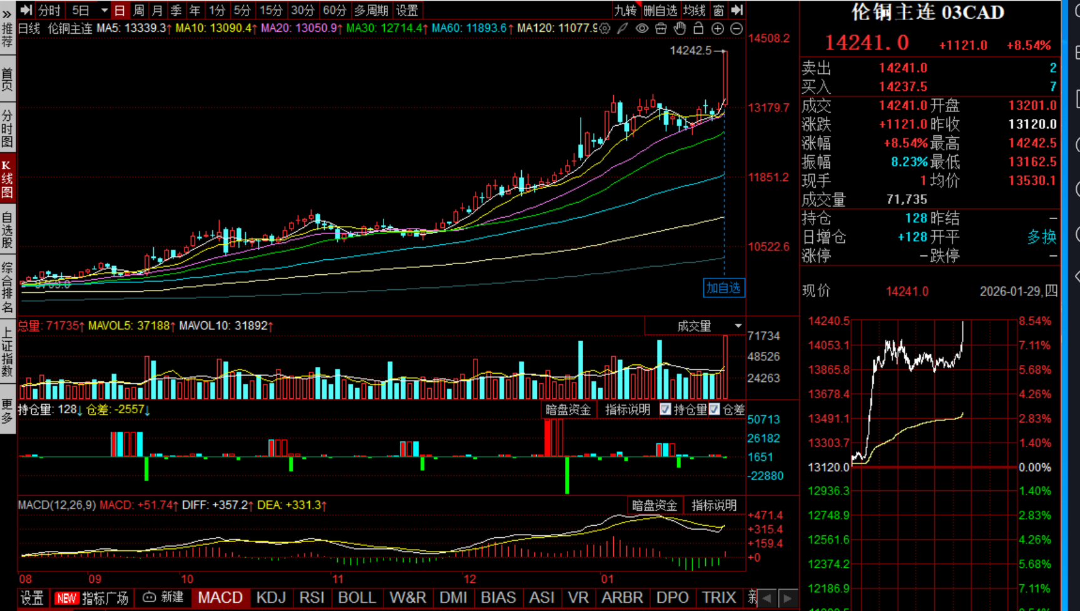Open the 5日 period dropdown arrow
The width and height of the screenshot is (1080, 611).
(x=104, y=11)
